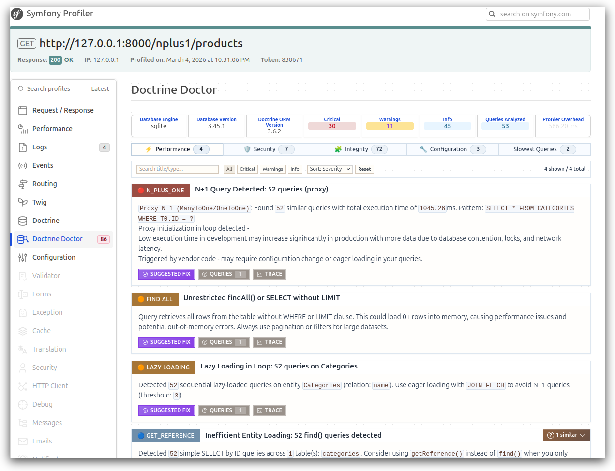Click the blue Info count 45 badge

(x=448, y=126)
